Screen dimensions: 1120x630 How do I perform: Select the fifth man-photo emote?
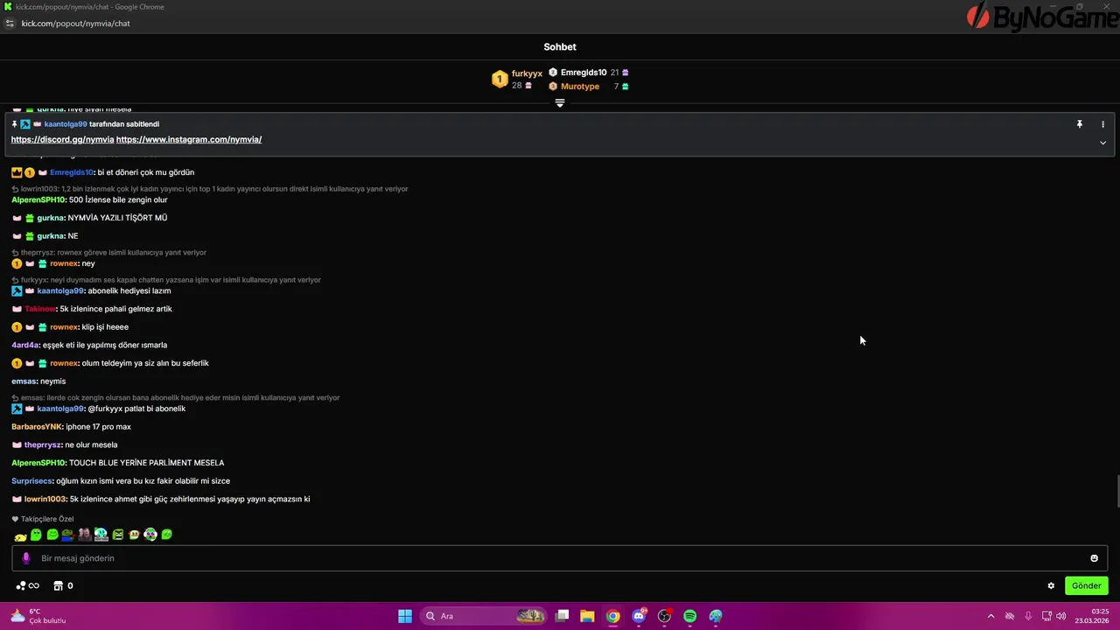pyautogui.click(x=85, y=535)
